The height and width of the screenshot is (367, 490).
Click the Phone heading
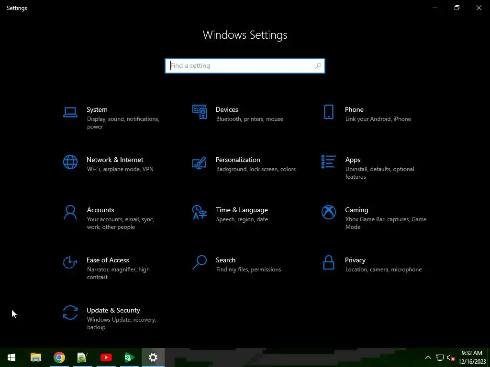pyautogui.click(x=354, y=109)
